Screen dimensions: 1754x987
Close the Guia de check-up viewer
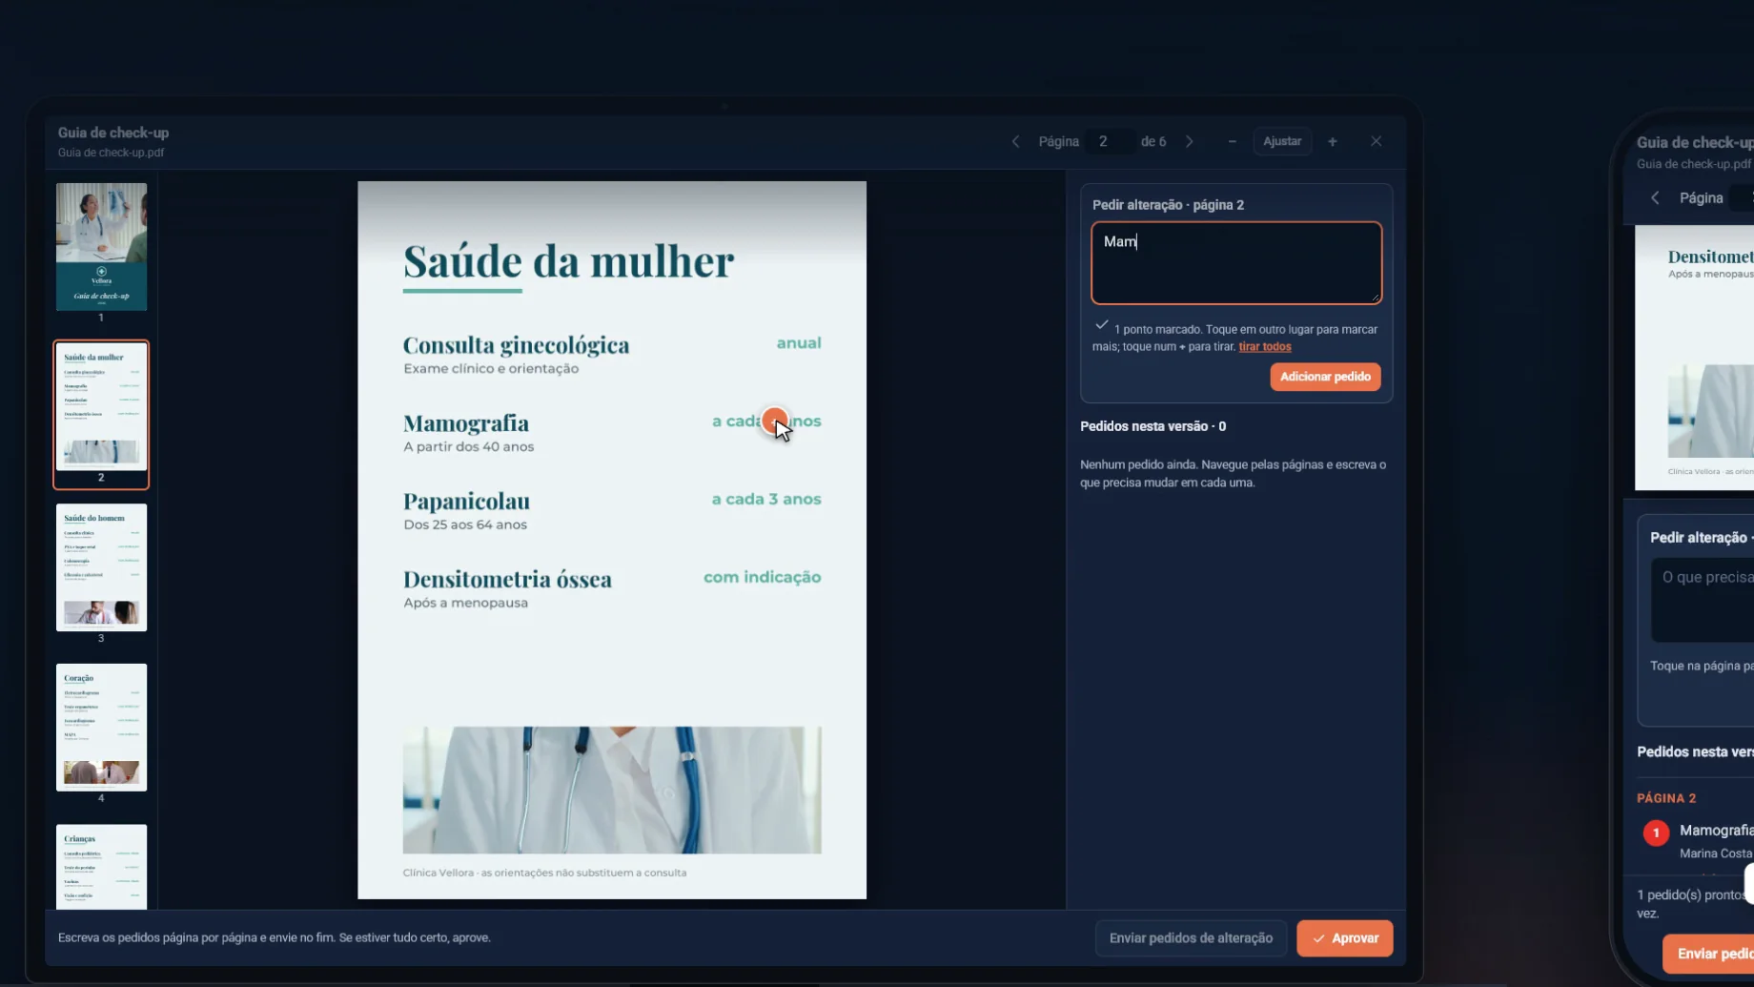(x=1376, y=141)
